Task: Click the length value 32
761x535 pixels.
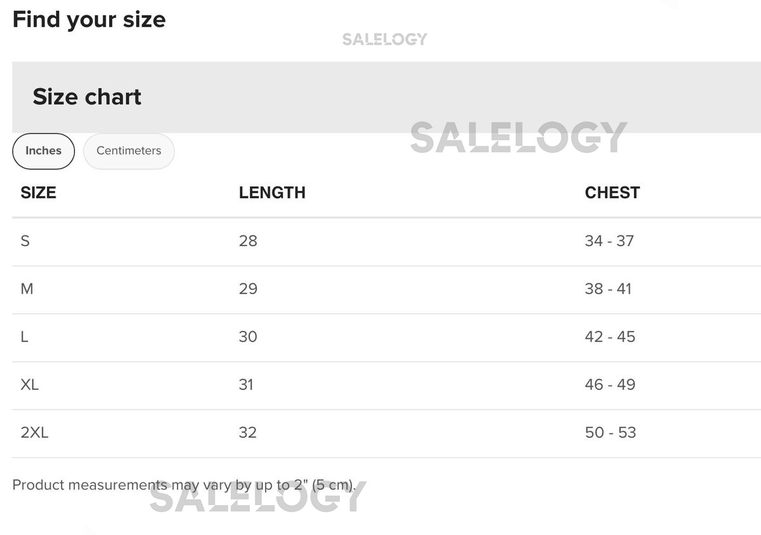Action: coord(248,433)
